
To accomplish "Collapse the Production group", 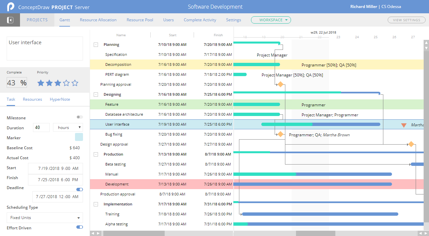I will tap(96, 154).
